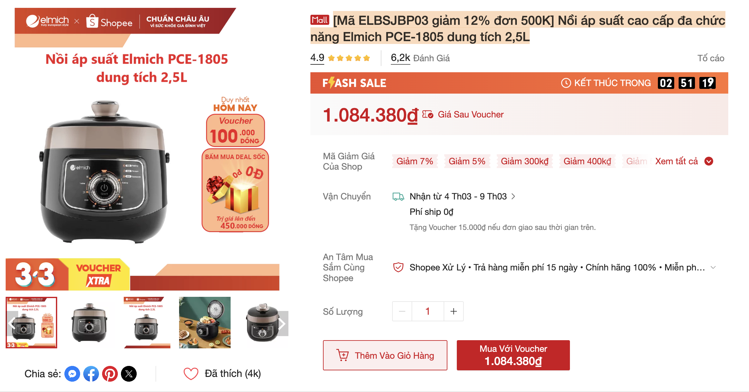The image size is (749, 392).
Task: Open delivery date options chevron
Action: click(513, 196)
